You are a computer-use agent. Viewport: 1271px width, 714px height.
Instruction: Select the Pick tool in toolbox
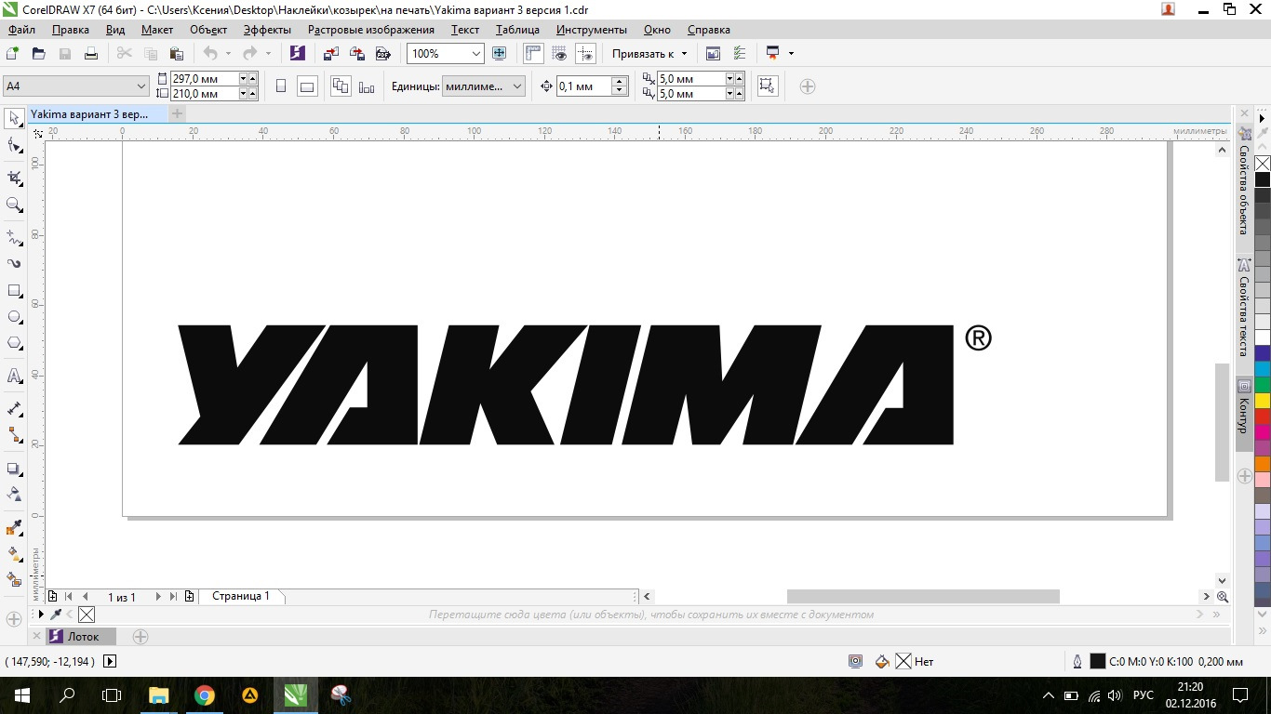pos(15,117)
